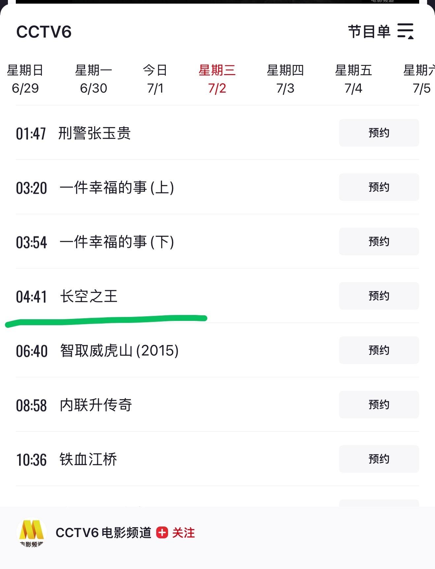Select the 星期四 7/3 tab

point(285,79)
